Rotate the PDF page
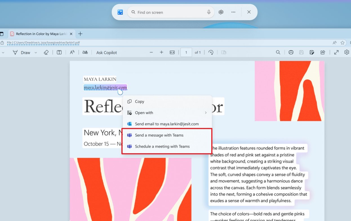 tap(211, 52)
